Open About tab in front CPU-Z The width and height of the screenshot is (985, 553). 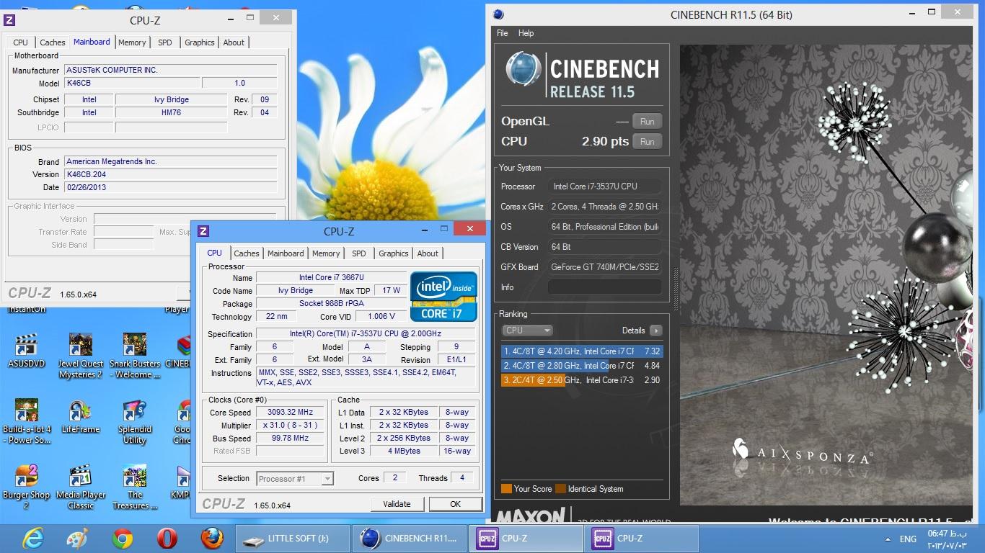[x=428, y=253]
